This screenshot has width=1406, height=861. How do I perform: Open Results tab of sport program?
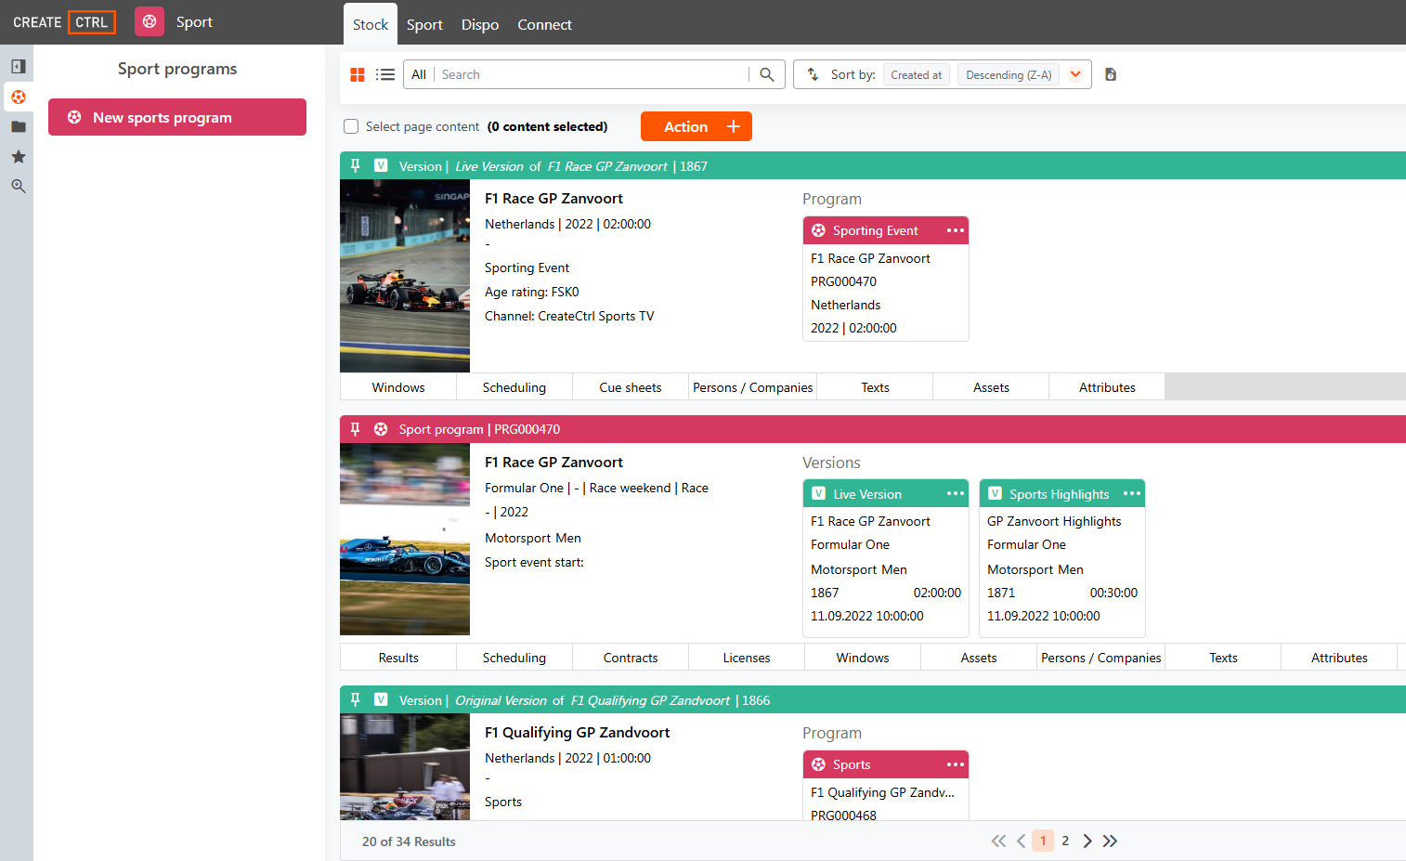point(398,658)
